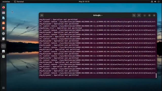Click the kirito@k: ~ window title
The width and height of the screenshot is (162, 91).
[98, 15]
